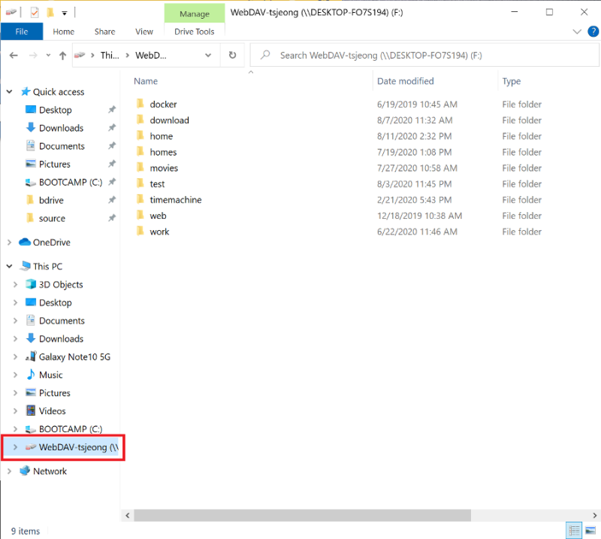Click the Thi... breadcrumb in address bar

110,56
